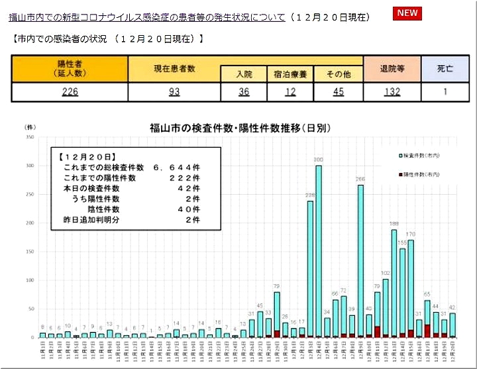
Task: Click the 【12月20日】 summary box heading
Action: click(86, 157)
